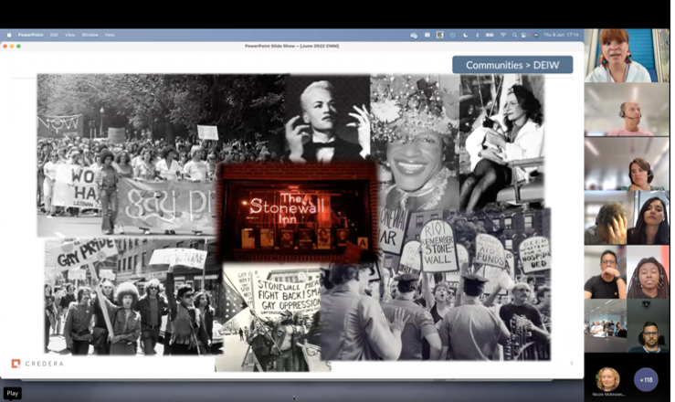
Task: Click the square screen-recording status icon
Action: (x=439, y=36)
